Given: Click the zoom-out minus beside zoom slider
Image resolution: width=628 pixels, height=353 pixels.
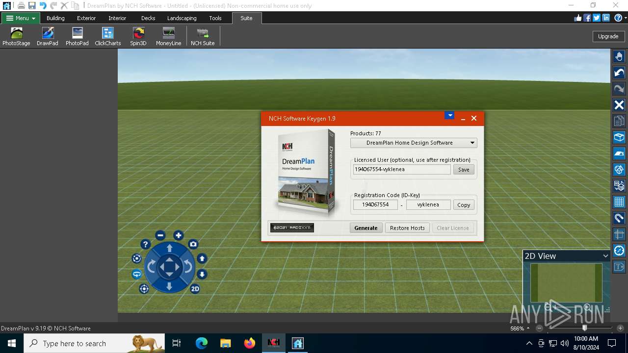Looking at the screenshot, I should (540, 328).
